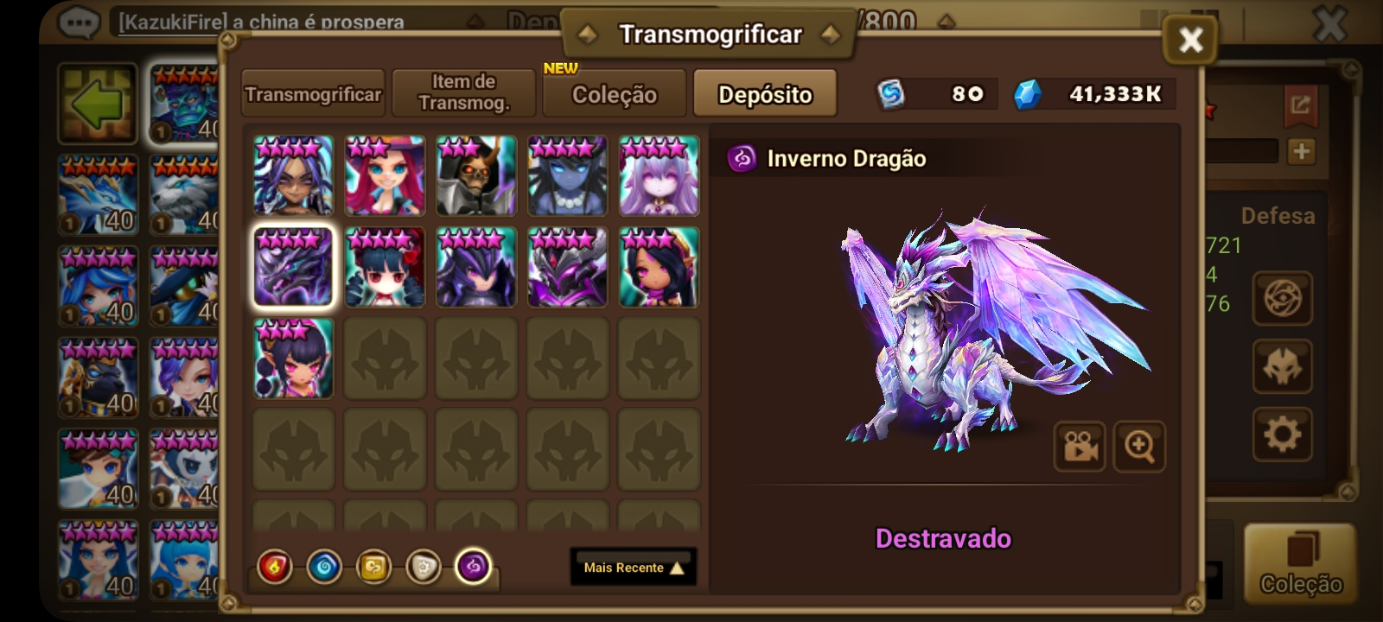The width and height of the screenshot is (1383, 622).
Task: Open the Item de Transmog. tab
Action: tap(464, 93)
